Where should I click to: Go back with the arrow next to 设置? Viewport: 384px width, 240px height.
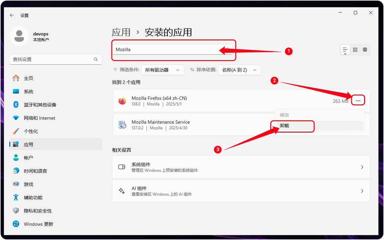click(x=12, y=15)
